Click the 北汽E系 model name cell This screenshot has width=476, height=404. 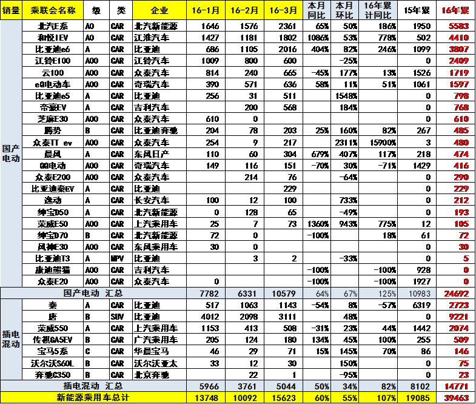click(53, 26)
